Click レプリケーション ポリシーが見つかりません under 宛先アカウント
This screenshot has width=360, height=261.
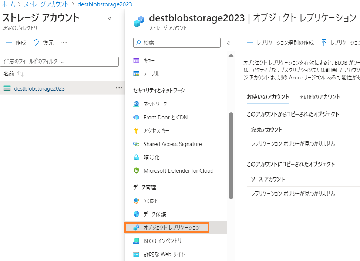(293, 143)
